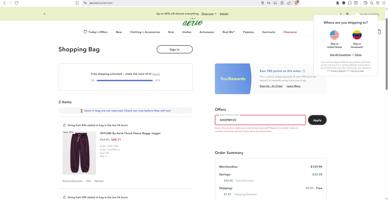Viewport: 388px width, 200px height.
Task: Show next promo banner message
Action: pyautogui.click(x=341, y=14)
